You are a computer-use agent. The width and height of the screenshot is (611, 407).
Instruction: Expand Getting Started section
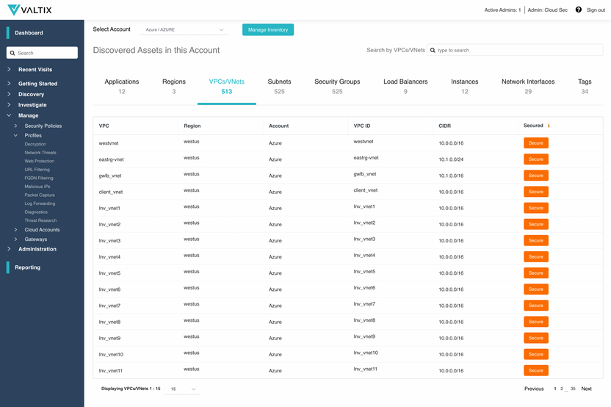click(9, 84)
